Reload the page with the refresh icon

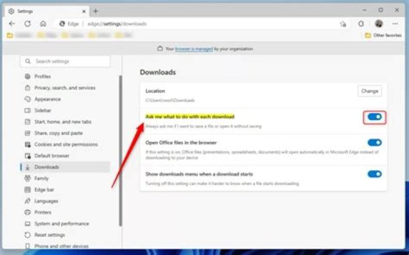[27, 24]
